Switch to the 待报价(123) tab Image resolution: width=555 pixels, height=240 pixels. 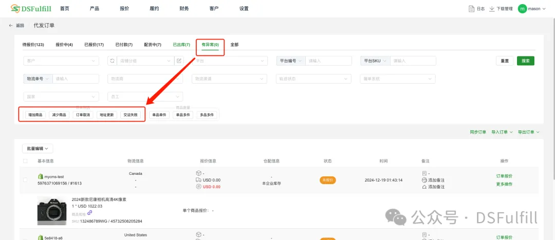click(x=33, y=45)
